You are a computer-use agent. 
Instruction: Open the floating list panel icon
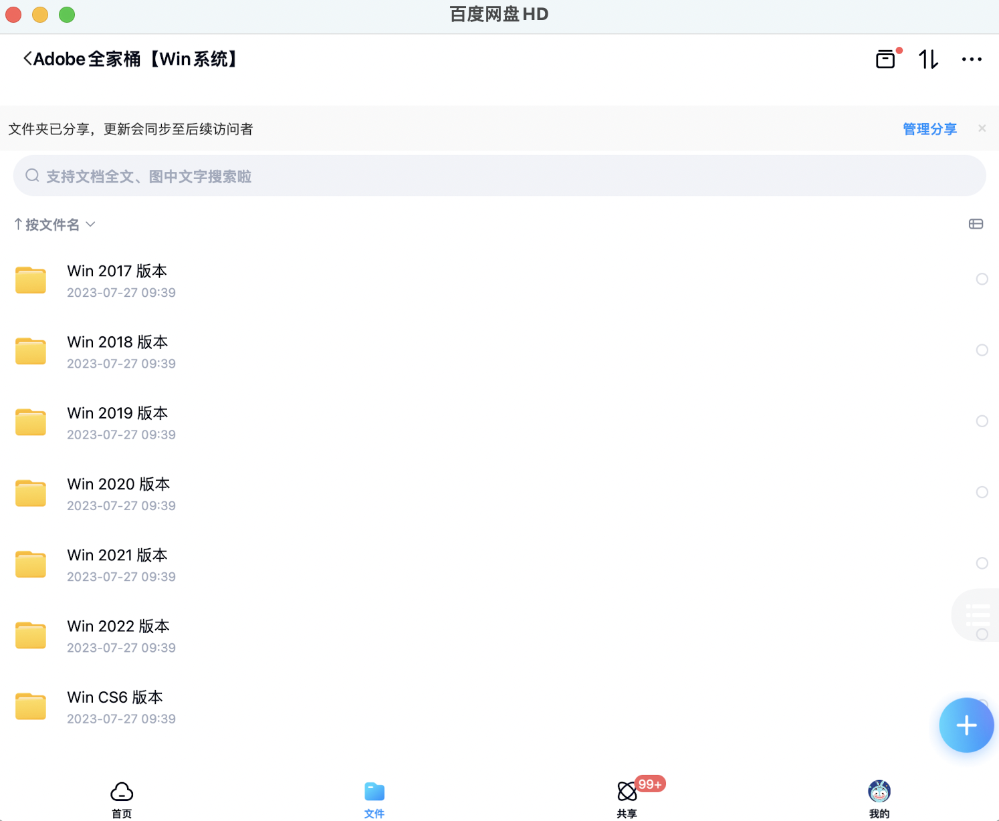pos(978,614)
